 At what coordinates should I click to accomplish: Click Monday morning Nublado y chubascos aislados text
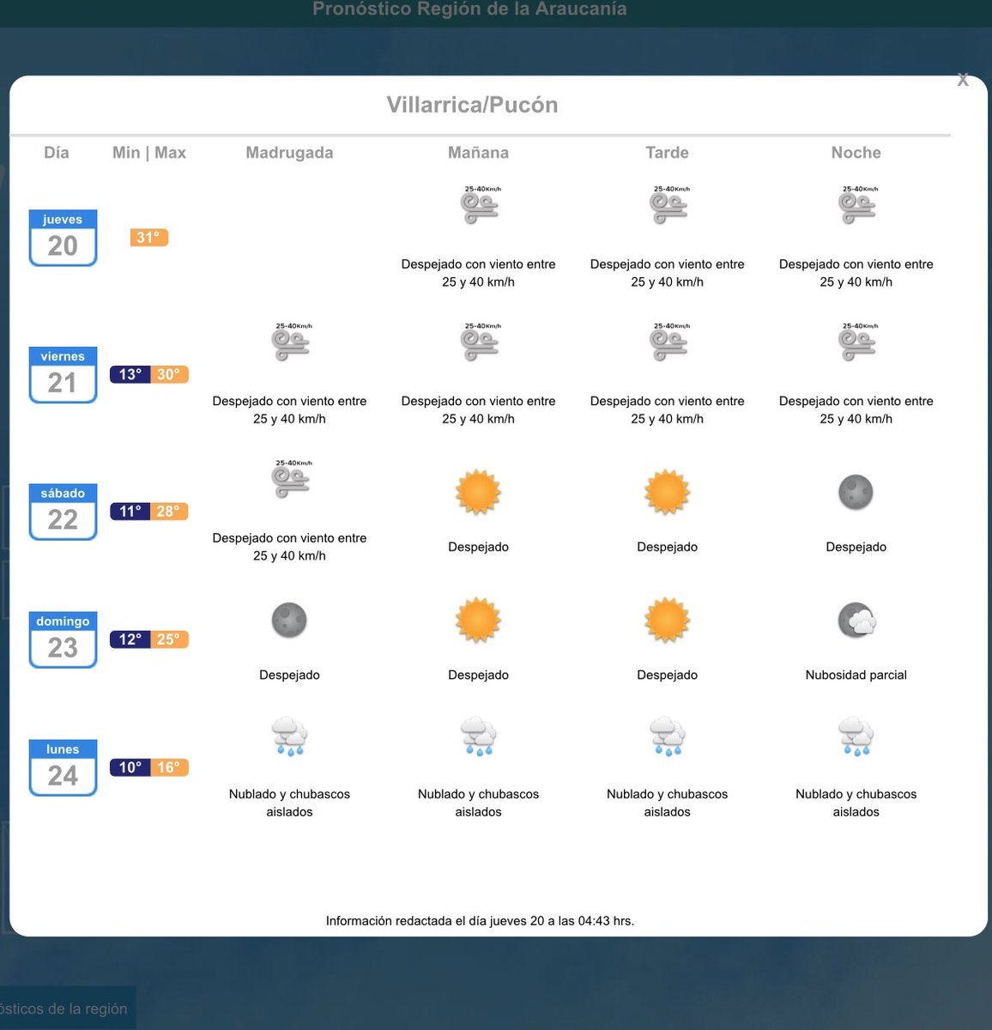(478, 803)
